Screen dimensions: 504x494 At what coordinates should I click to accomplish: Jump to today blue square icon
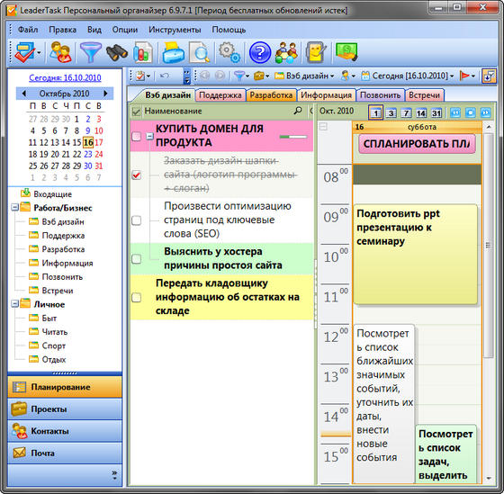point(471,112)
